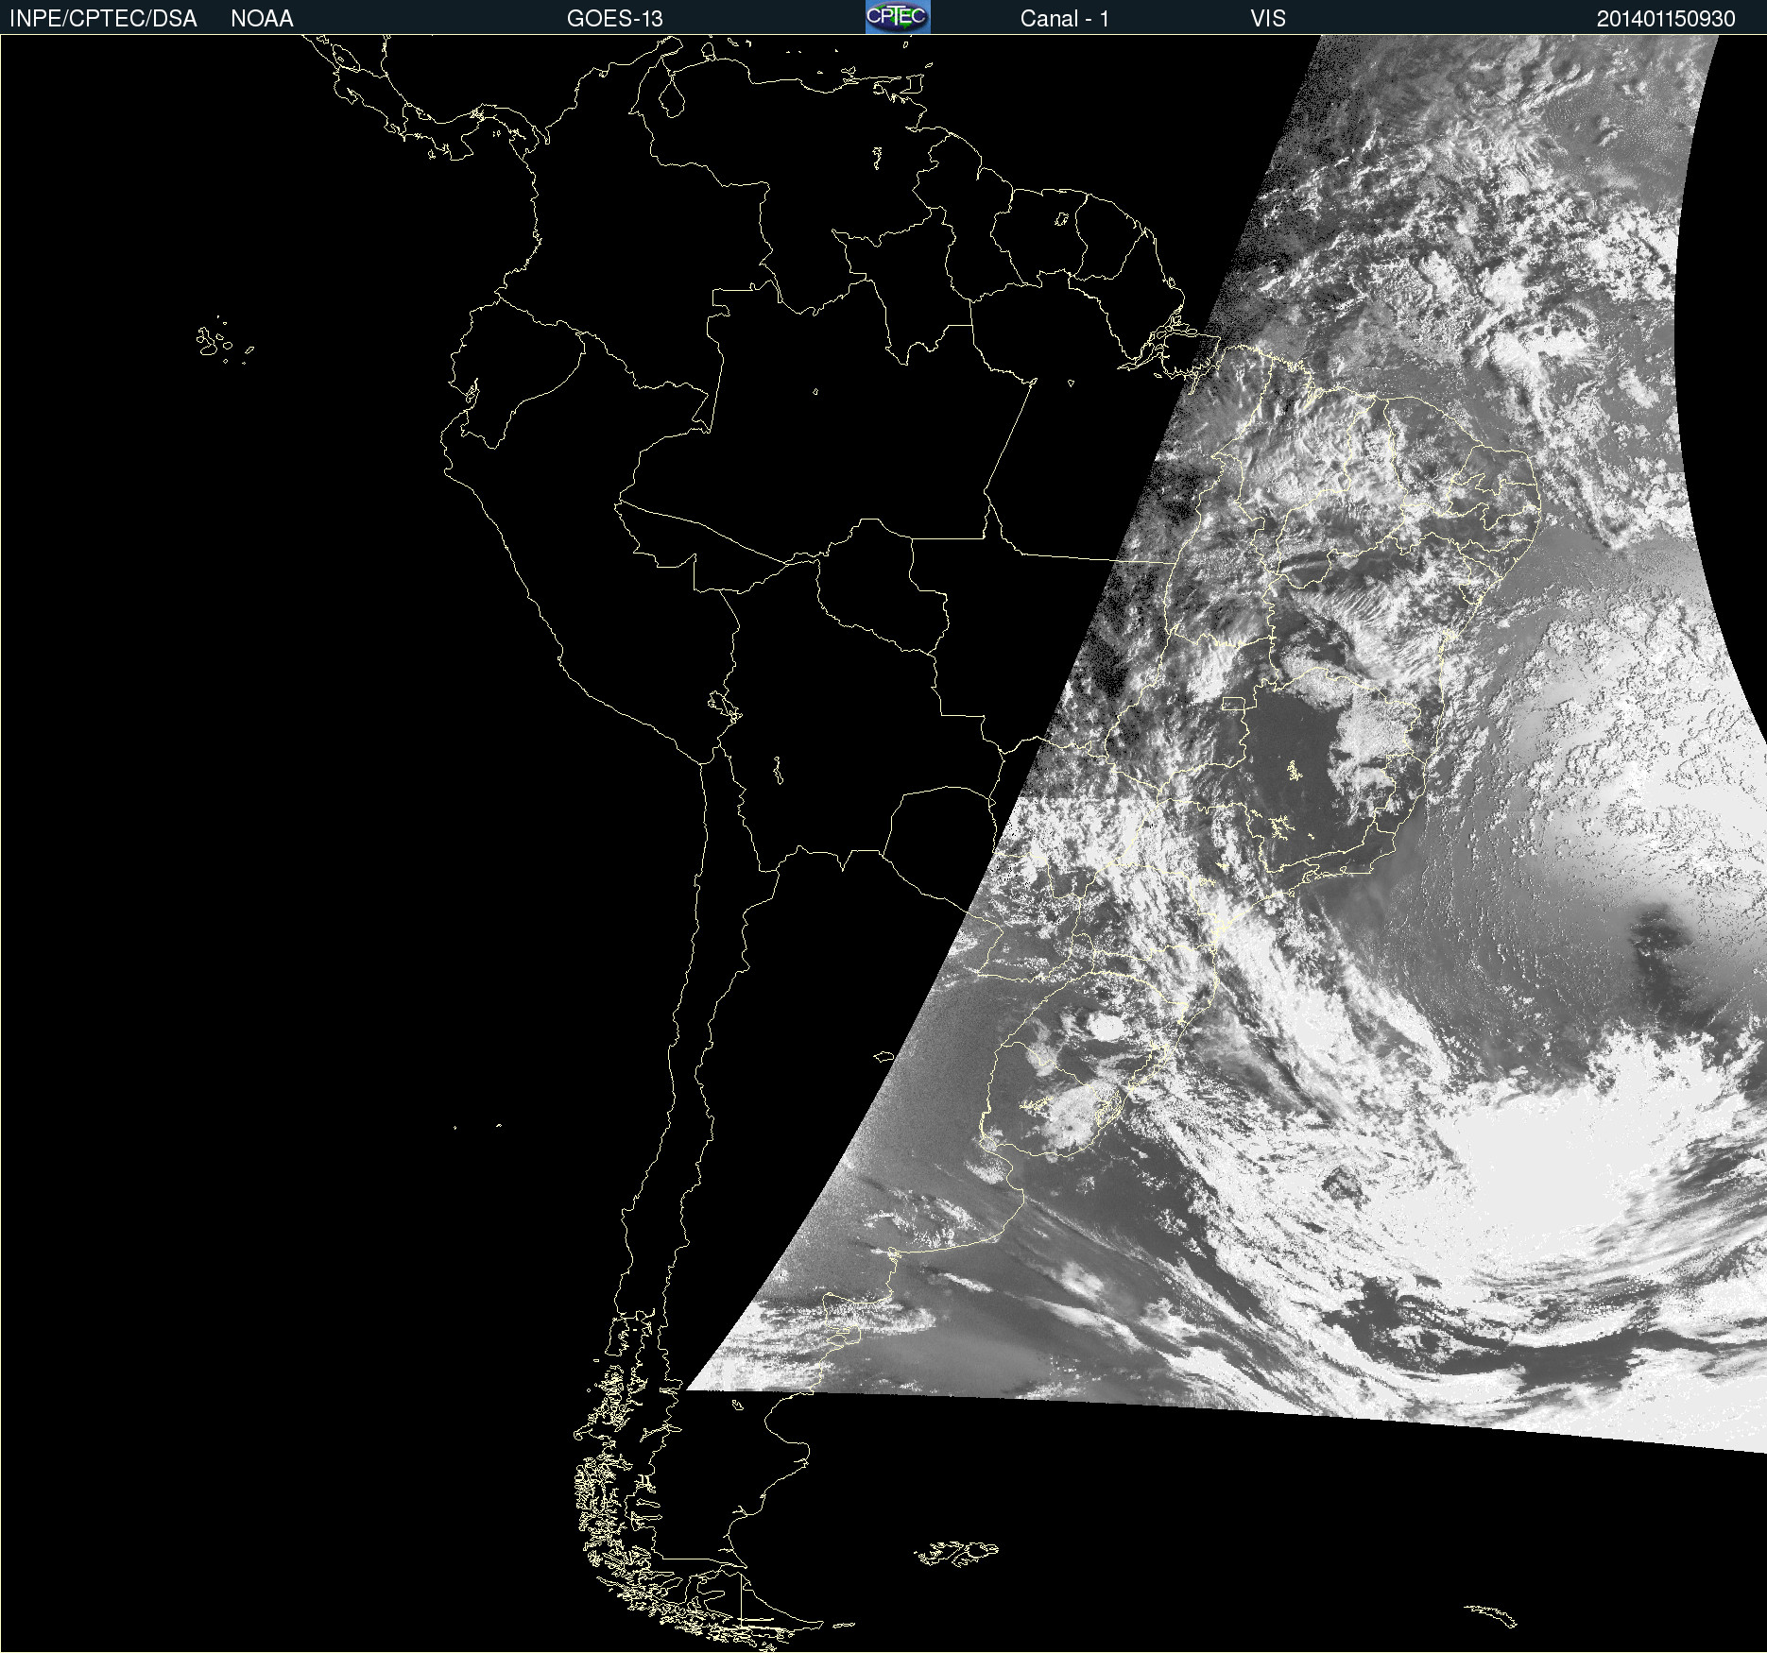Click the CPTEC logo in header
The width and height of the screenshot is (1767, 1653).
click(898, 17)
